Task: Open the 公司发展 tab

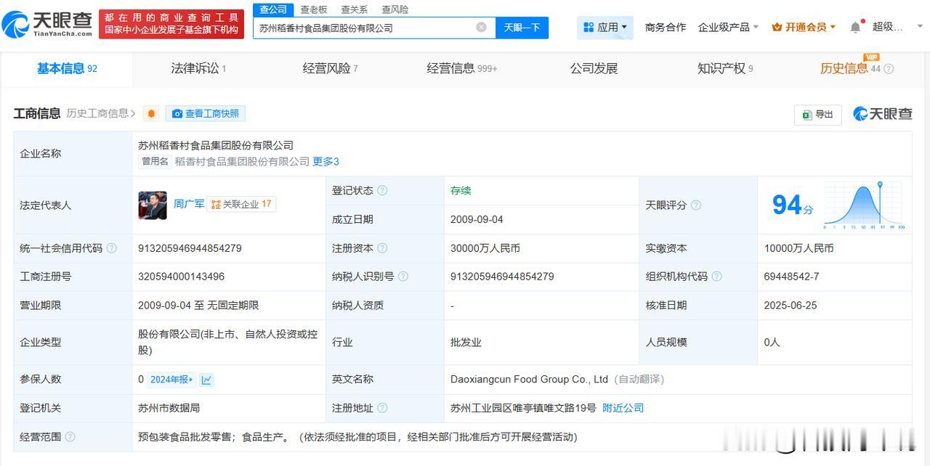Action: (x=594, y=68)
